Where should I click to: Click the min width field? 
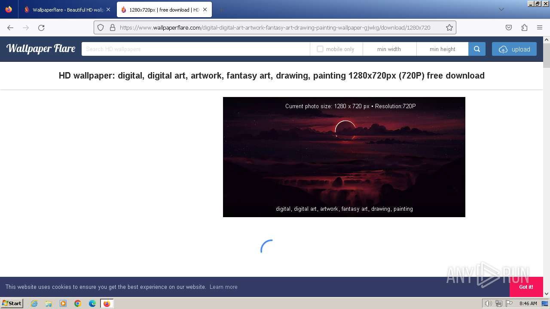click(x=389, y=49)
